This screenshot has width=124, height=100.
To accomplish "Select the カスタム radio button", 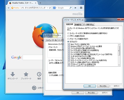I will [68, 42].
